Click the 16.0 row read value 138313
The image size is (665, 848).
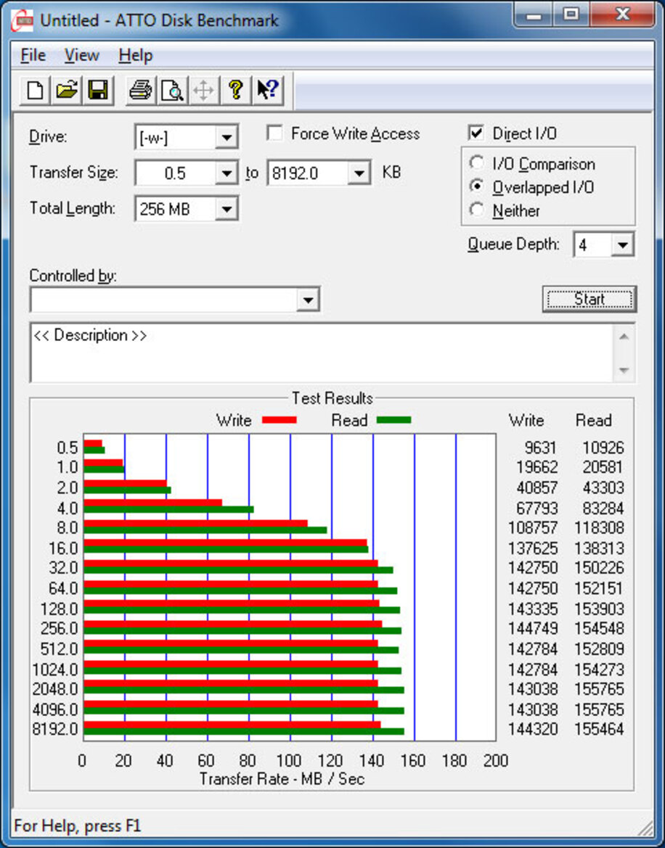pyautogui.click(x=599, y=548)
